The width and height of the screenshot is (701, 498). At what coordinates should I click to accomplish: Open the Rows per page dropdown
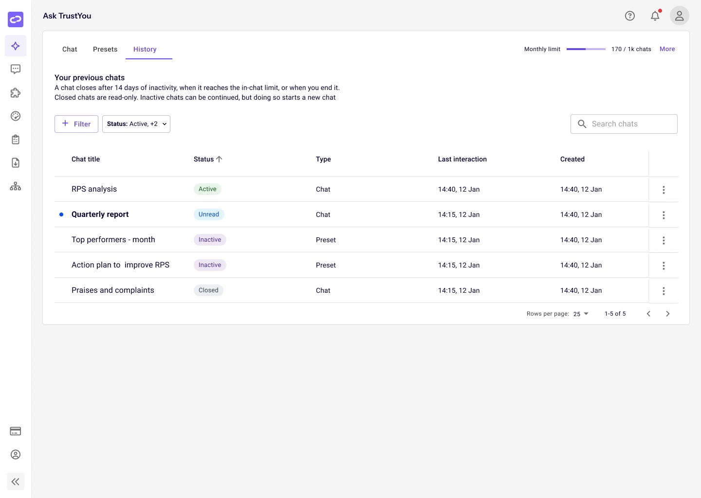click(x=581, y=314)
